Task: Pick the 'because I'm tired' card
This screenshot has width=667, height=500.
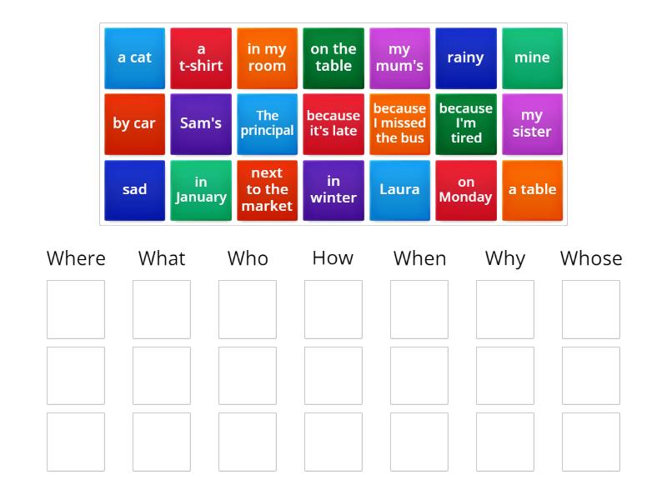Action: tap(466, 123)
